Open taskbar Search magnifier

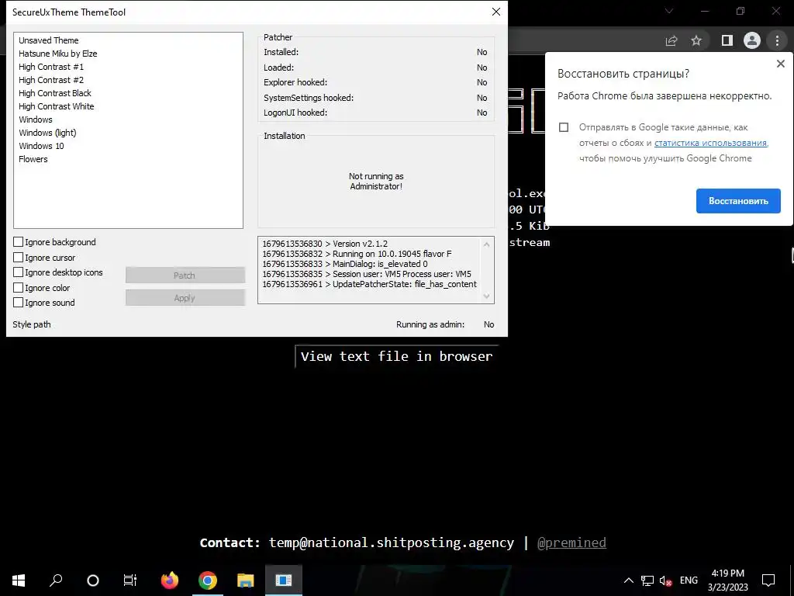coord(56,580)
